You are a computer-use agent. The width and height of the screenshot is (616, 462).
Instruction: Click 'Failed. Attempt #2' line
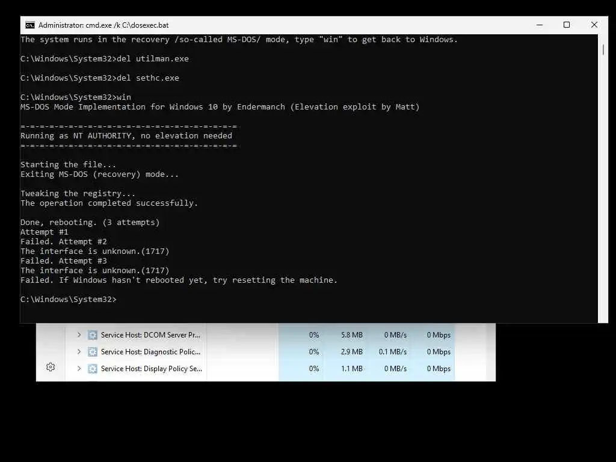point(64,242)
